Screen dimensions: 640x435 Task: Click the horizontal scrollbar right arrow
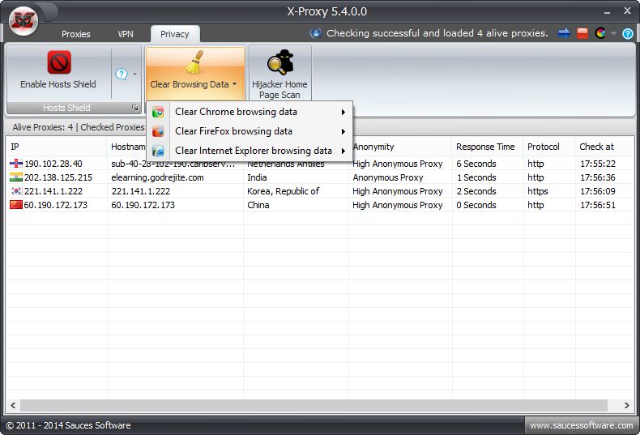(626, 405)
